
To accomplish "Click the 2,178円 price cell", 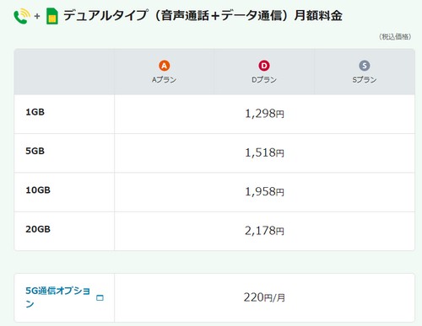I will [264, 231].
